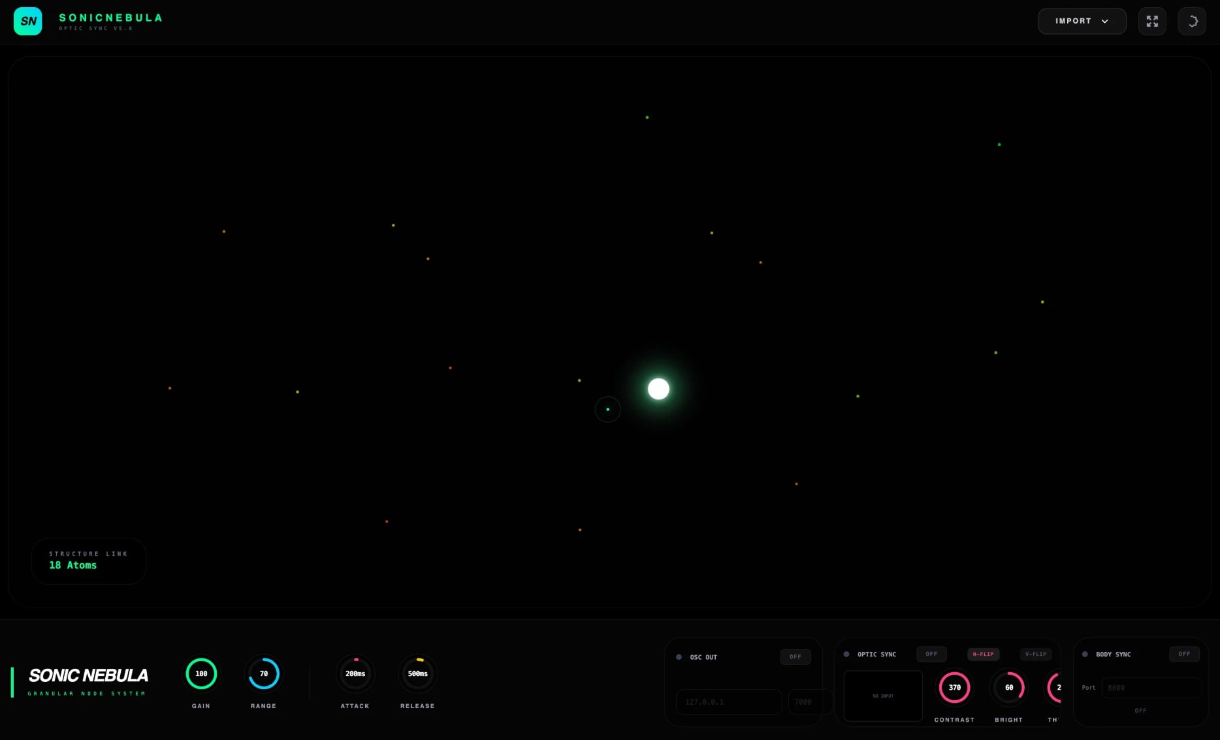Image resolution: width=1220 pixels, height=740 pixels.
Task: Click the OSC IP address field 127.0.0.1
Action: pyautogui.click(x=729, y=702)
